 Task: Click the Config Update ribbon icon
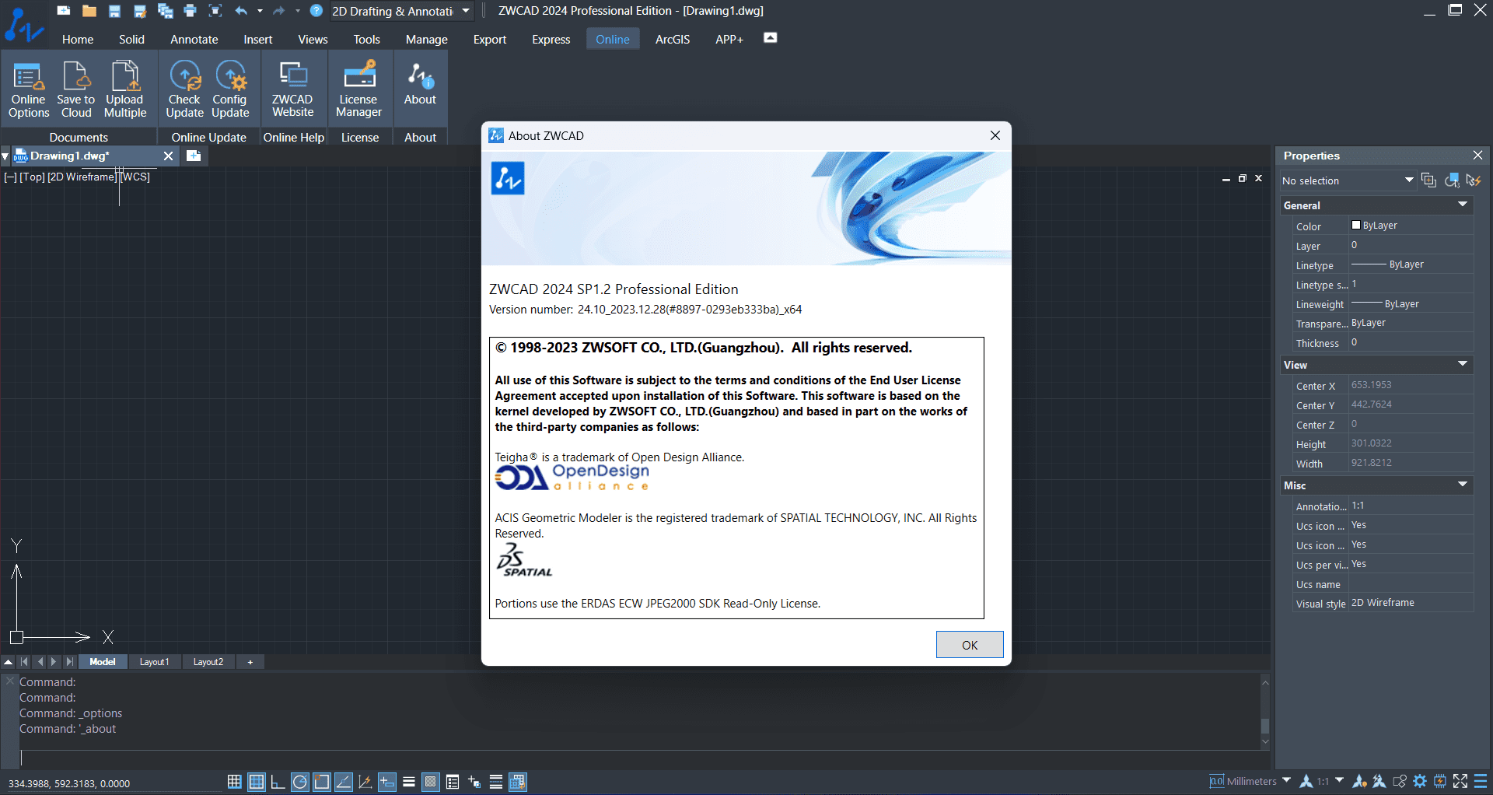(230, 90)
